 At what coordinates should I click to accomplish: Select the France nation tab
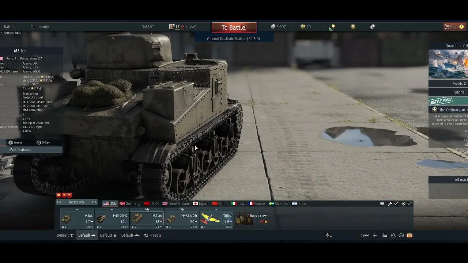tap(257, 204)
